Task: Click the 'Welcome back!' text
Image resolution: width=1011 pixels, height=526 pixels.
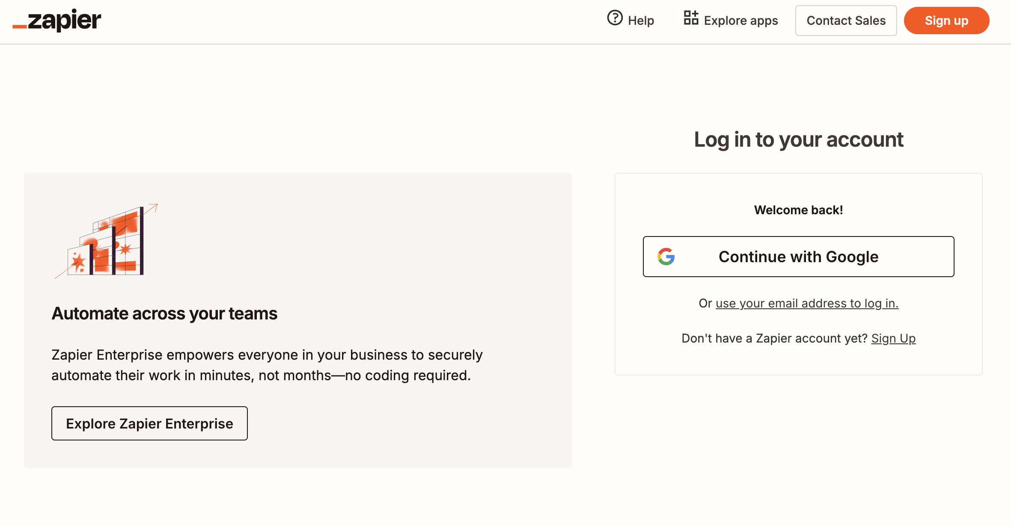Action: click(x=798, y=210)
